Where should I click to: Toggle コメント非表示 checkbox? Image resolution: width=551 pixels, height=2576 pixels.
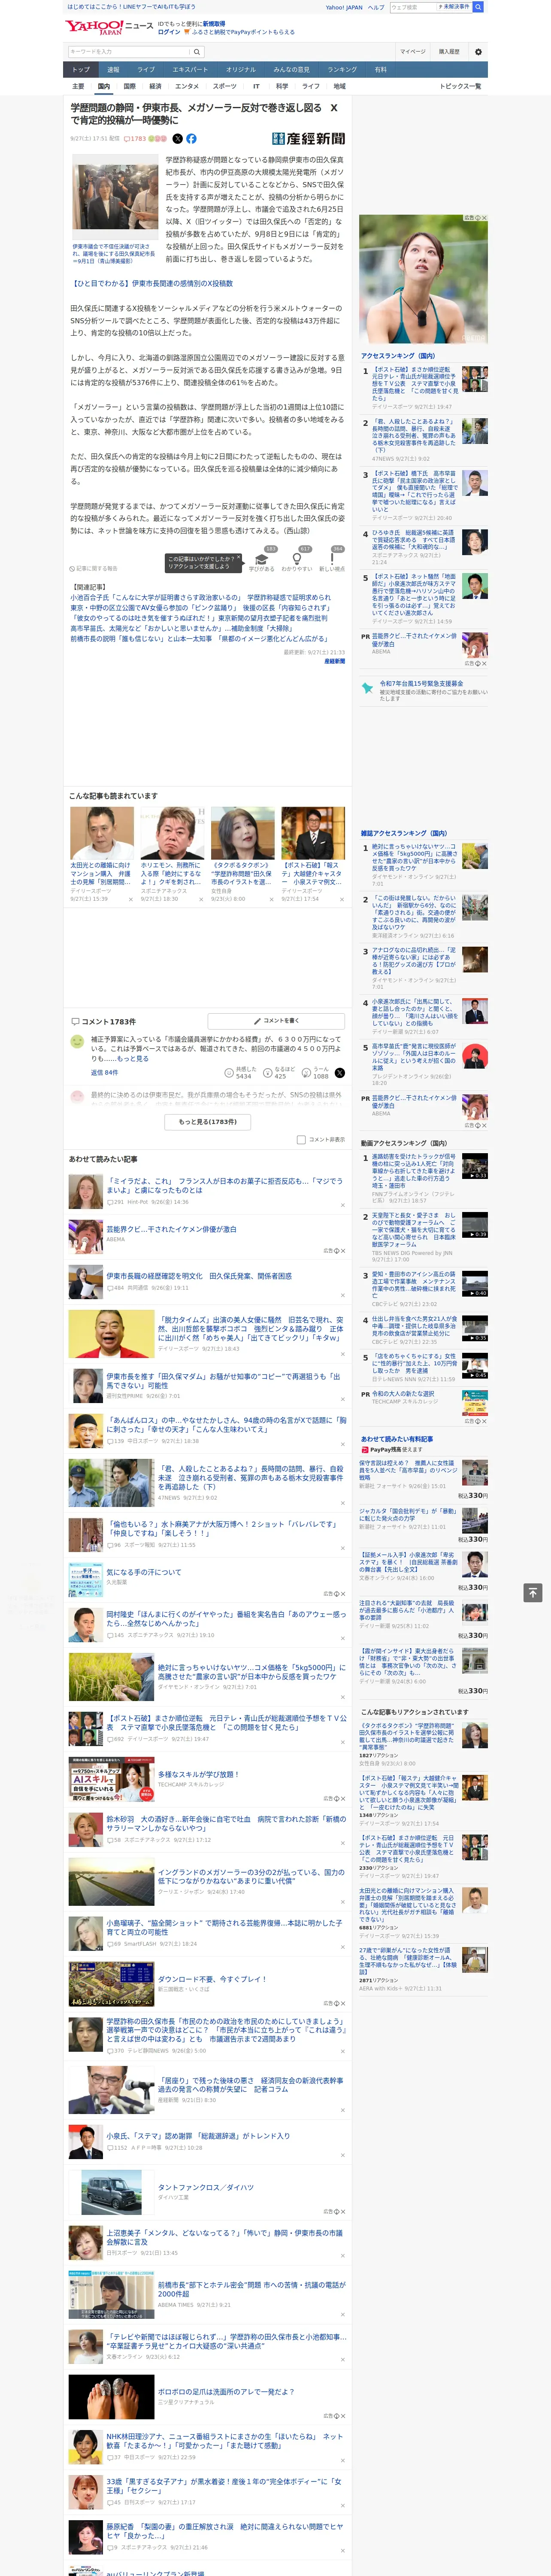[x=301, y=1139]
